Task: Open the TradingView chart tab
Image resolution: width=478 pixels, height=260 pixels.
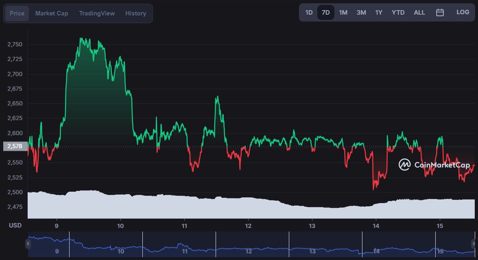Action: pyautogui.click(x=97, y=13)
